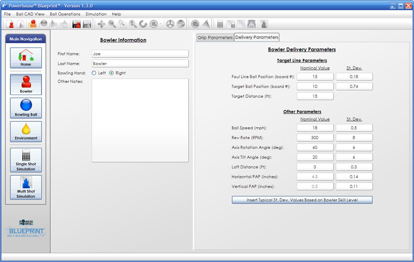Click the save bowler floppy disk icon

coord(76,24)
